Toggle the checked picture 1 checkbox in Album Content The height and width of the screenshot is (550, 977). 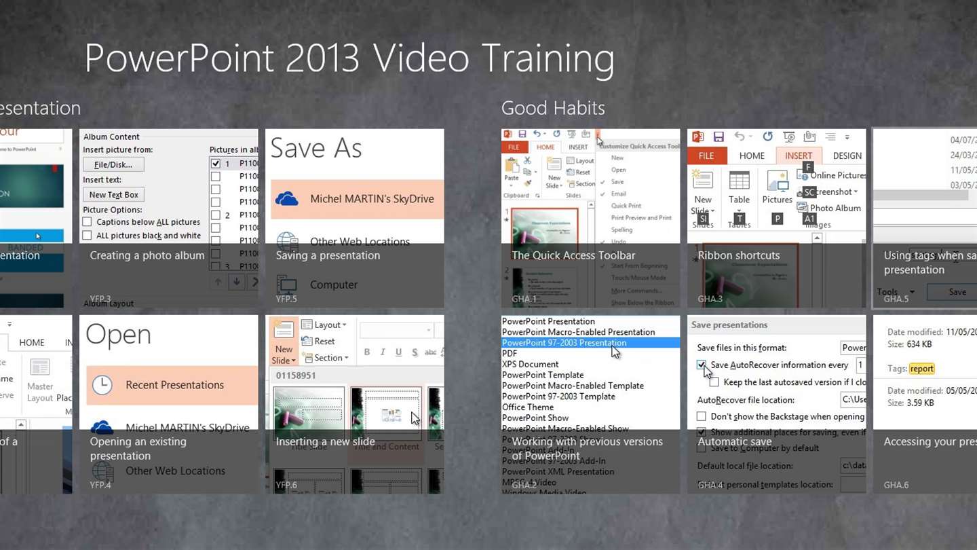(x=215, y=164)
